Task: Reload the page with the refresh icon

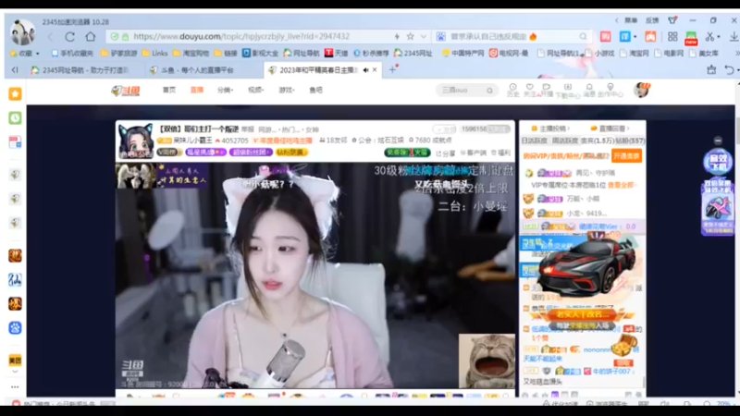Action: pyautogui.click(x=70, y=36)
